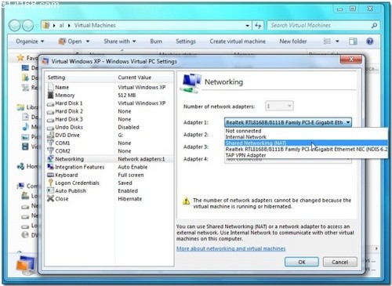Viewport: 392px width, 286px height.
Task: Select the Integration Features icon
Action: [51, 167]
